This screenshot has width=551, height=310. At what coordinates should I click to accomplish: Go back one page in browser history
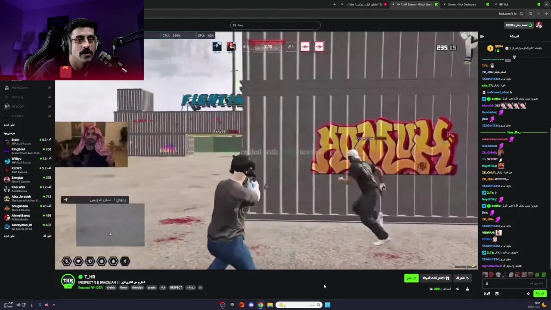[546, 13]
